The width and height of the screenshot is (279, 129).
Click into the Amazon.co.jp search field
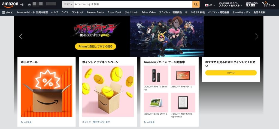133,4
